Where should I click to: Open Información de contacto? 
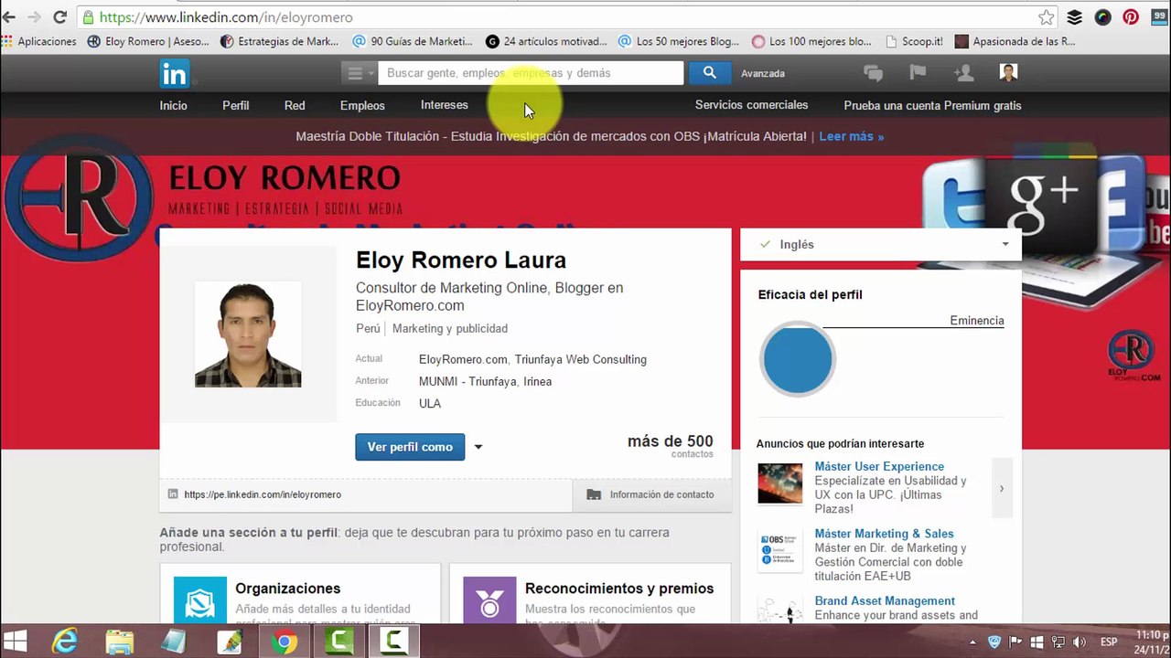pos(650,494)
